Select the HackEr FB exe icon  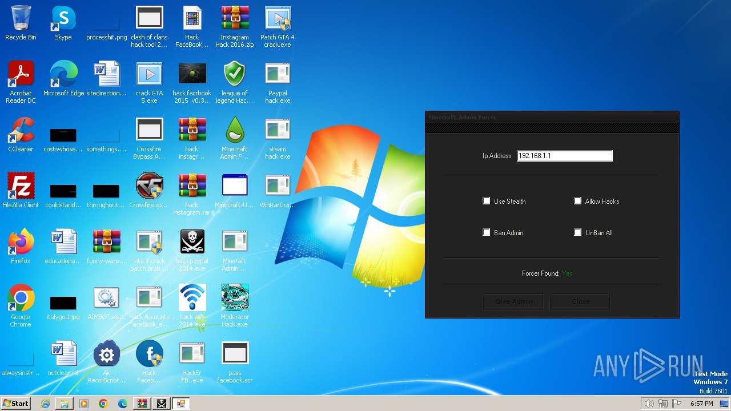pos(192,362)
